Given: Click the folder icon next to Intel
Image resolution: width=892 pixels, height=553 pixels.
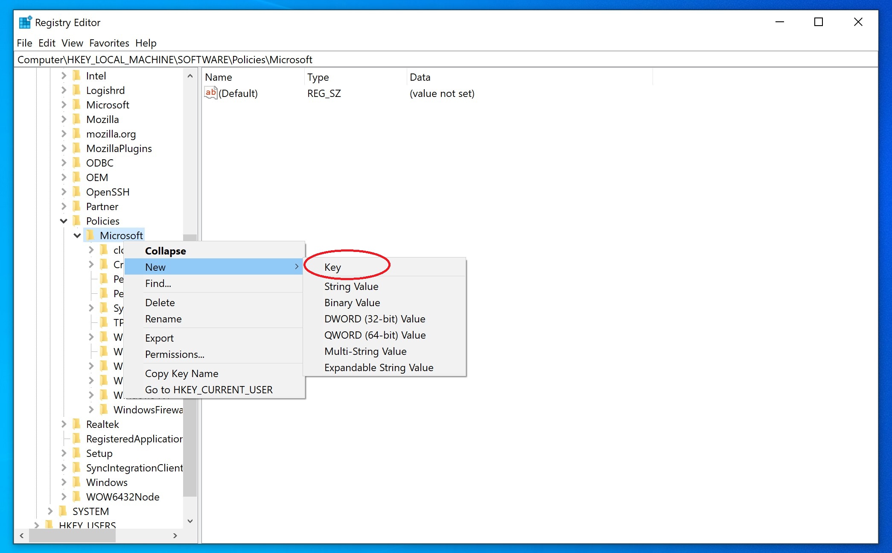Looking at the screenshot, I should coord(77,76).
